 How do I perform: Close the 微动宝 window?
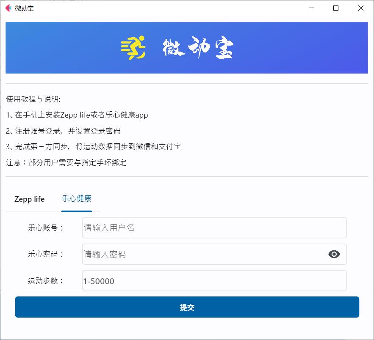pyautogui.click(x=360, y=8)
